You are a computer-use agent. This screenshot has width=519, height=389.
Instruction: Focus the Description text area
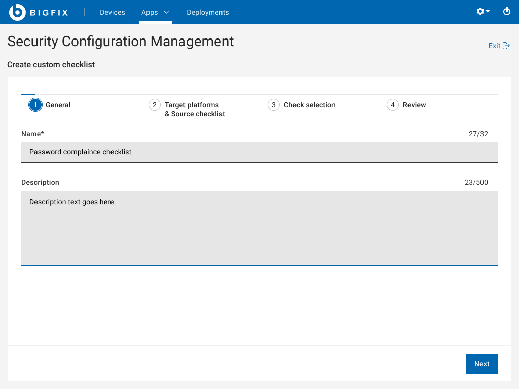(x=259, y=228)
